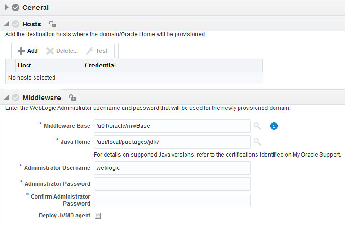The width and height of the screenshot is (345, 225).
Task: Click the Middleware Base search magnifier icon
Action: pos(257,126)
